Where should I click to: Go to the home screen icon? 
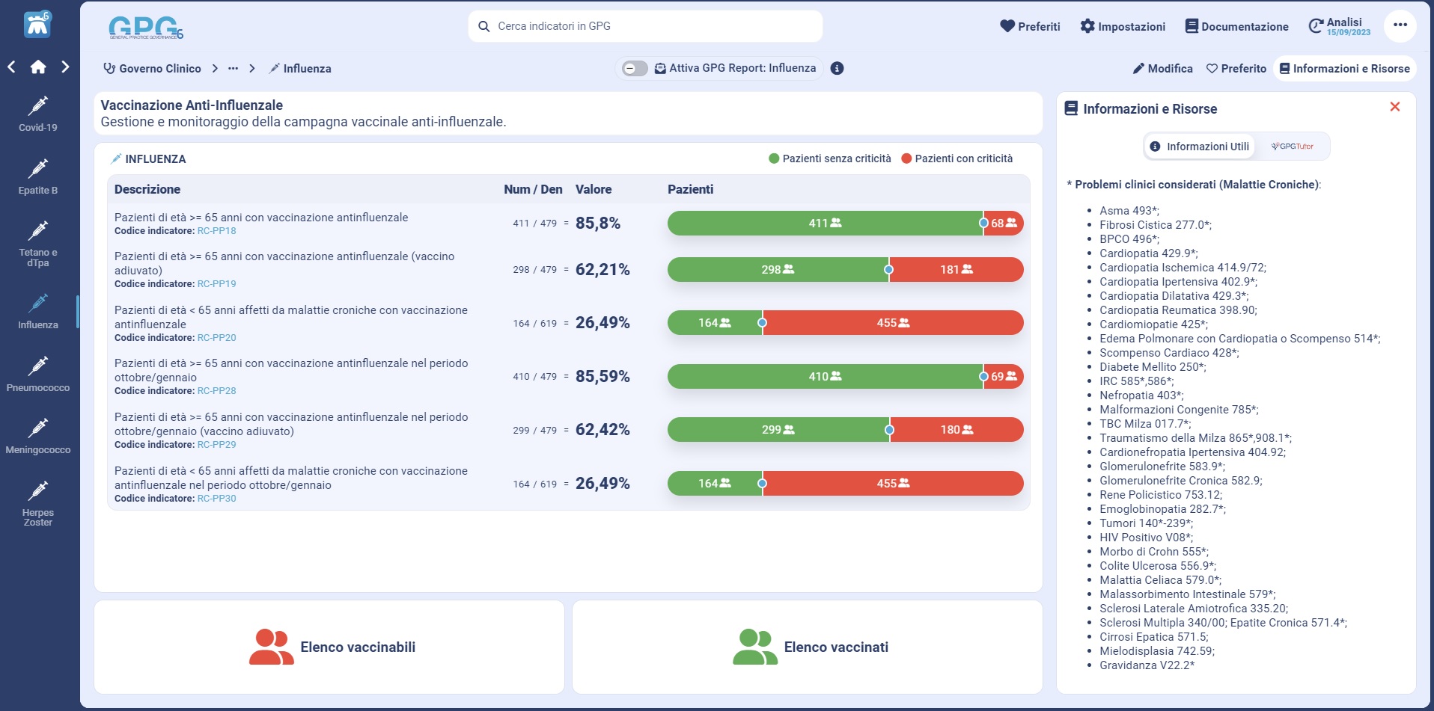(38, 67)
